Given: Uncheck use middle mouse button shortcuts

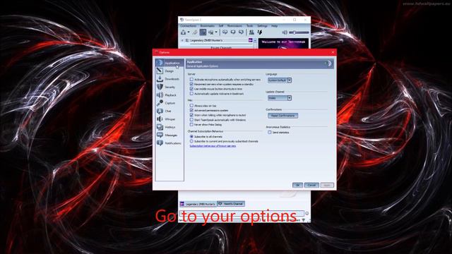Looking at the screenshot, I should point(191,89).
